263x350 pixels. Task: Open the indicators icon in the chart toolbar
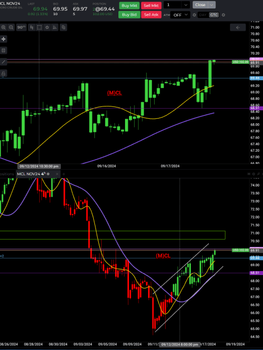coord(55,27)
